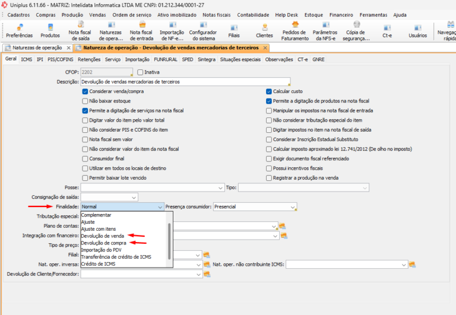Uncheck Considerar venda/compra
This screenshot has width=456, height=315.
click(x=85, y=91)
